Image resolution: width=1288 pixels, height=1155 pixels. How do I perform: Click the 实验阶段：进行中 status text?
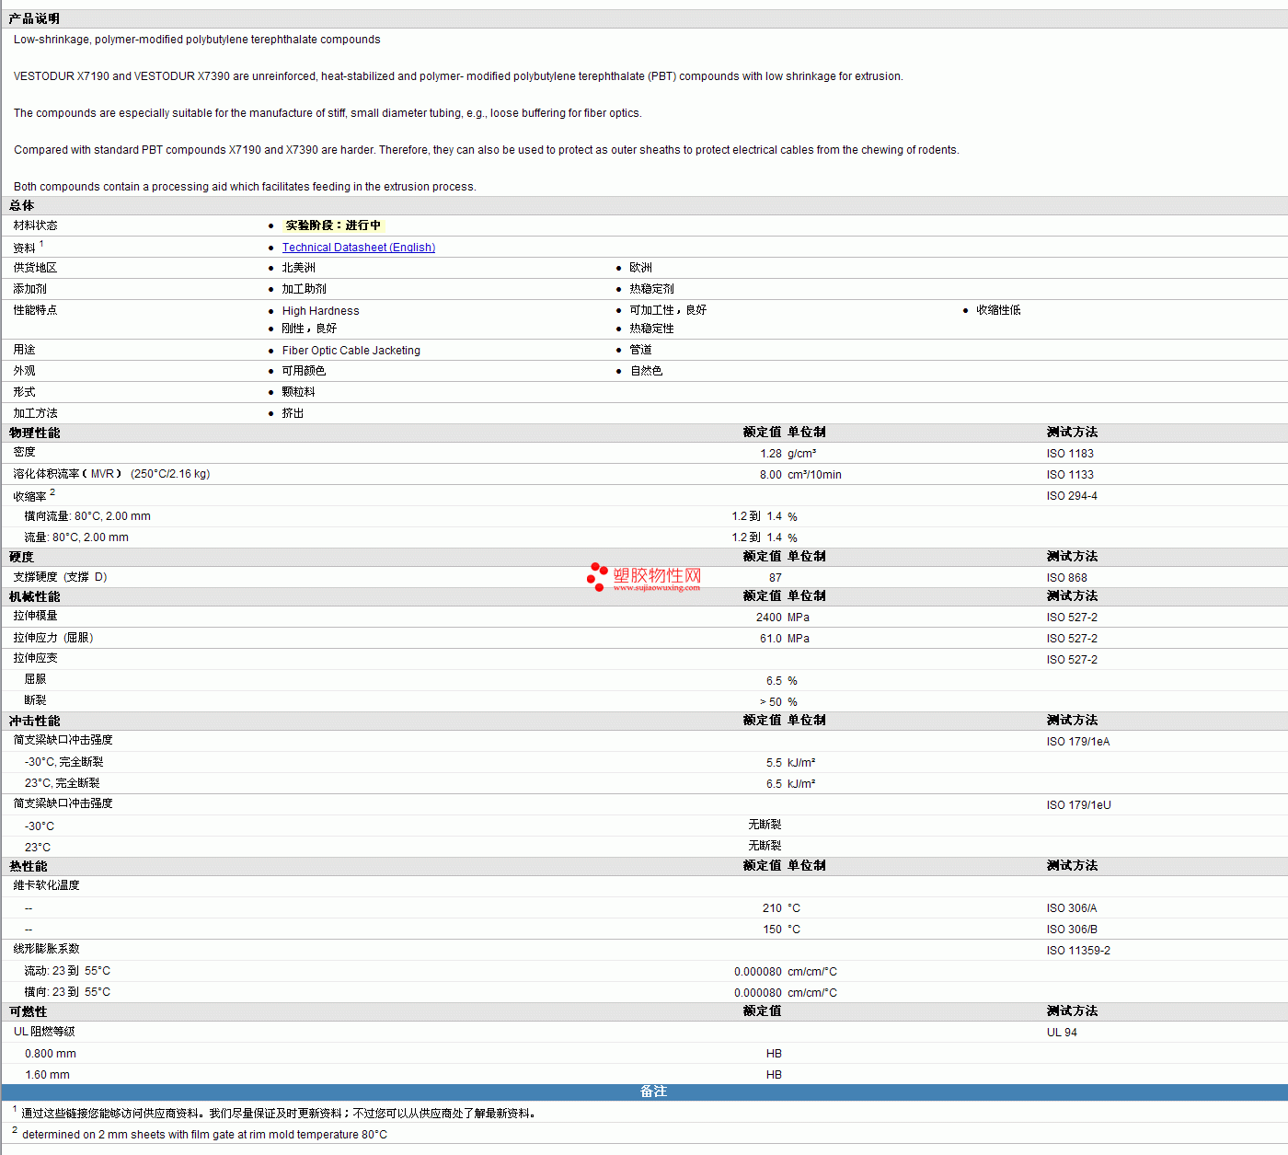pos(332,225)
